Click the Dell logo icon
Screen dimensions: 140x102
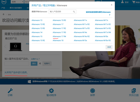click(4, 2)
